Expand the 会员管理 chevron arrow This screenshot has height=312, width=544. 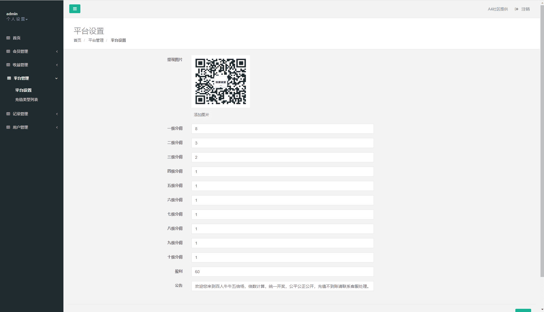(57, 52)
